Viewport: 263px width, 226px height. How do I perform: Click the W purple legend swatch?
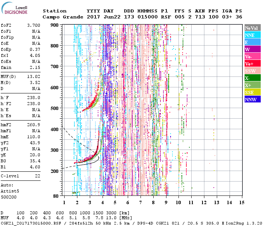coord(252,49)
